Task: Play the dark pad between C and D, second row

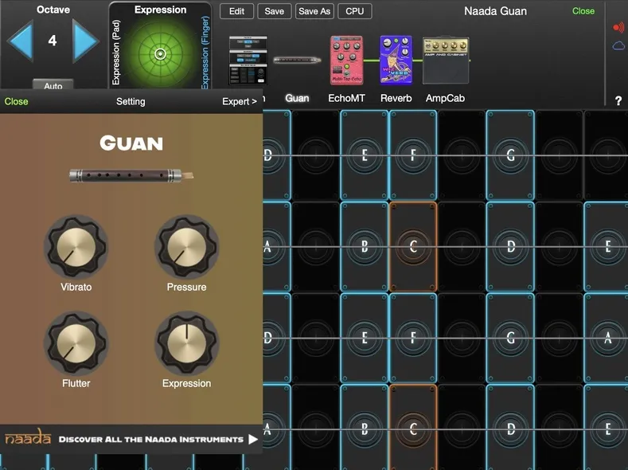Action: tap(462, 246)
